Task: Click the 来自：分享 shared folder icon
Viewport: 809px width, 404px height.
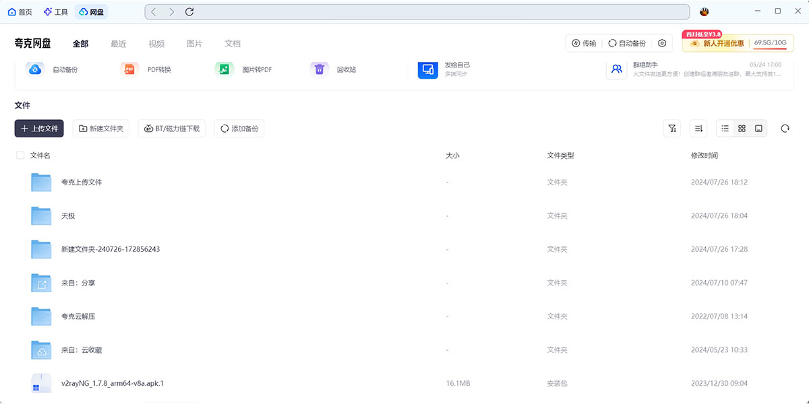Action: click(x=41, y=283)
